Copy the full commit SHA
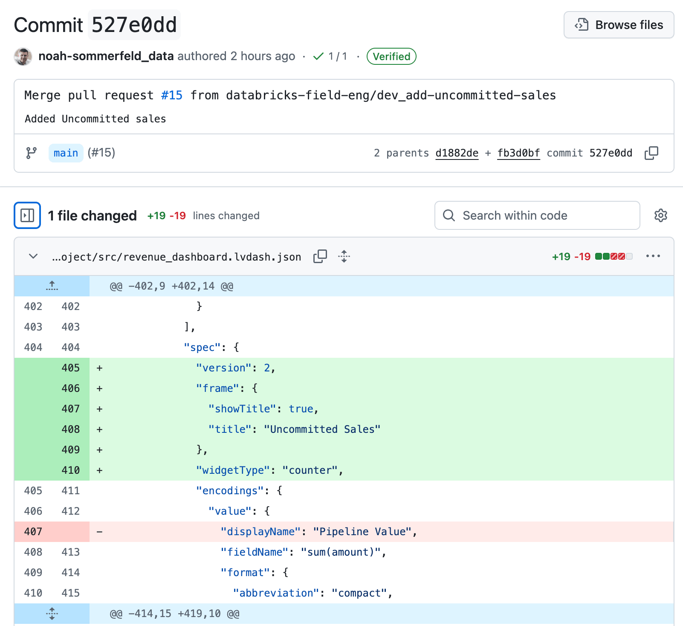 651,153
